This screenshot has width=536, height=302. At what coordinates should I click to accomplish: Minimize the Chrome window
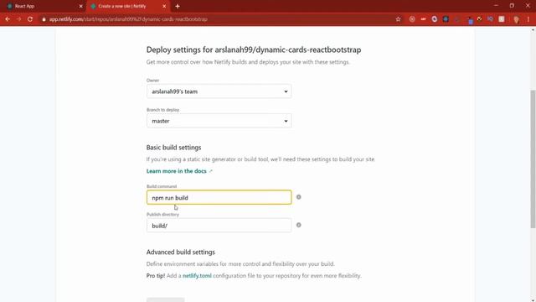496,6
